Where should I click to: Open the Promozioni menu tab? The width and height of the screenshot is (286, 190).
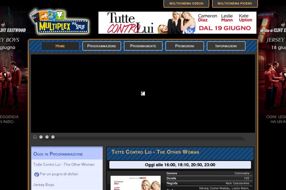(x=184, y=46)
